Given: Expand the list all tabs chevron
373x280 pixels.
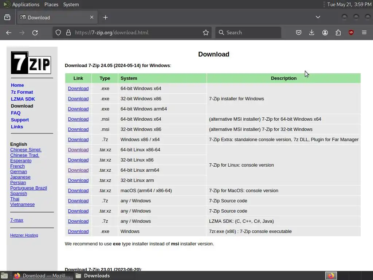Looking at the screenshot, I should (x=318, y=17).
